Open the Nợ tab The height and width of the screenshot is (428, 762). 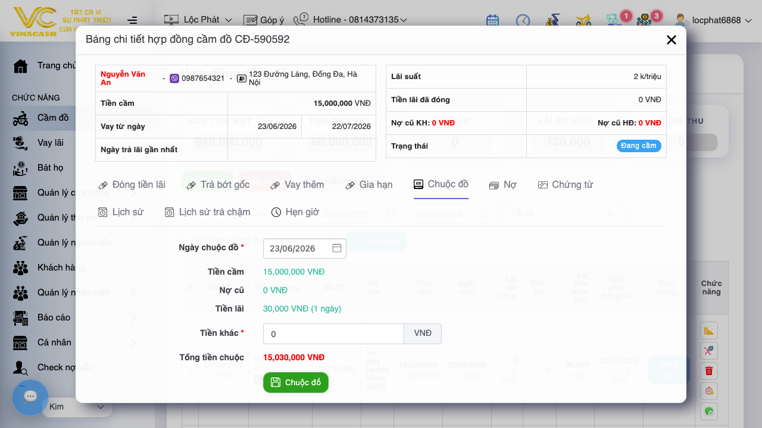(503, 185)
